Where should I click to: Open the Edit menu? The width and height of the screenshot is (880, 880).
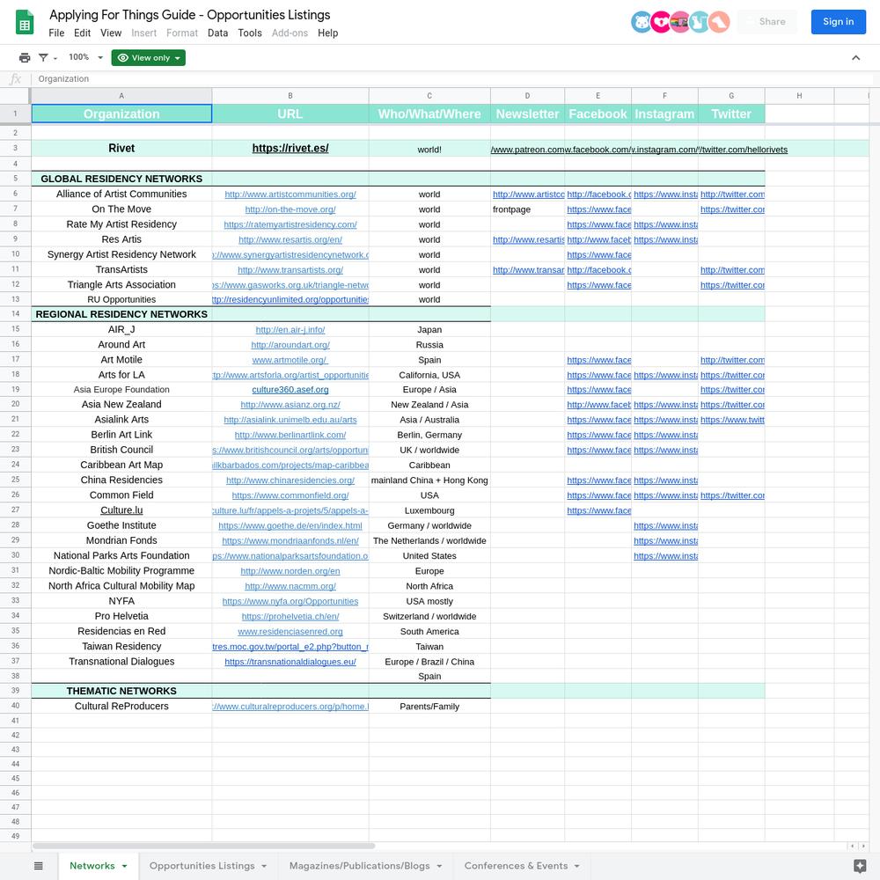pyautogui.click(x=82, y=33)
